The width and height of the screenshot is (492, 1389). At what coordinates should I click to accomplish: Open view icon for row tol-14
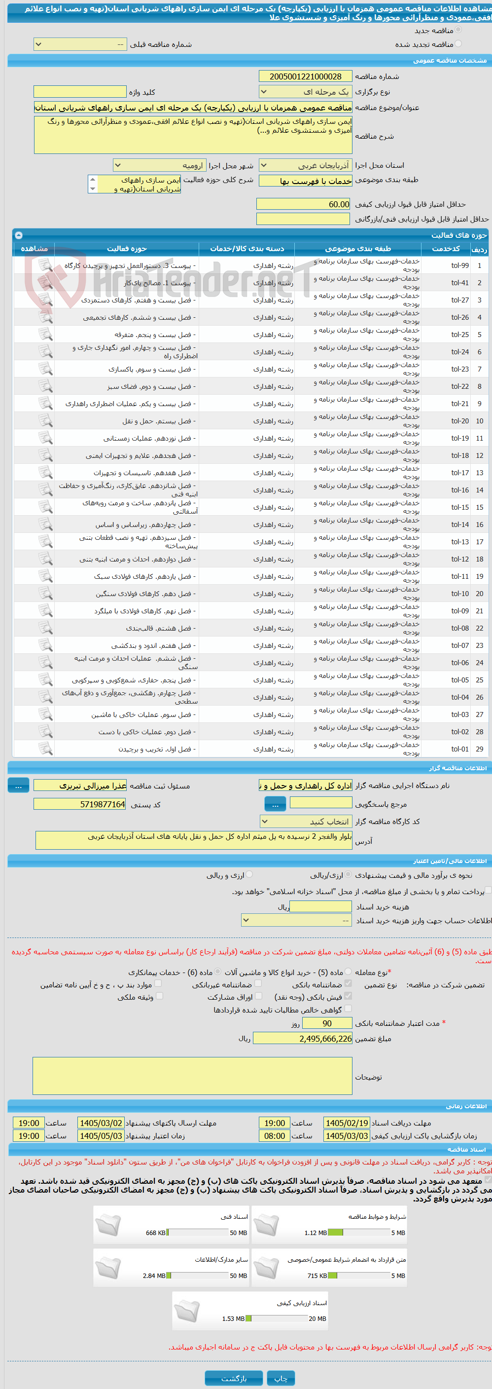pyautogui.click(x=45, y=524)
